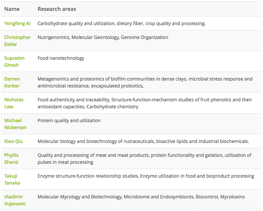Click the Christopher Eskiw name link
Screen dimensions: 263x211
point(17,41)
